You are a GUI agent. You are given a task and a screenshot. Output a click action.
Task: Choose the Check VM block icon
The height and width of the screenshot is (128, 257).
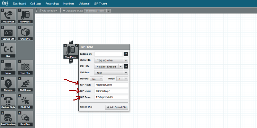pyautogui.click(x=26, y=33)
